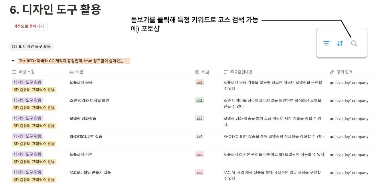
Task: Click the filter icon
Action: pos(326,43)
